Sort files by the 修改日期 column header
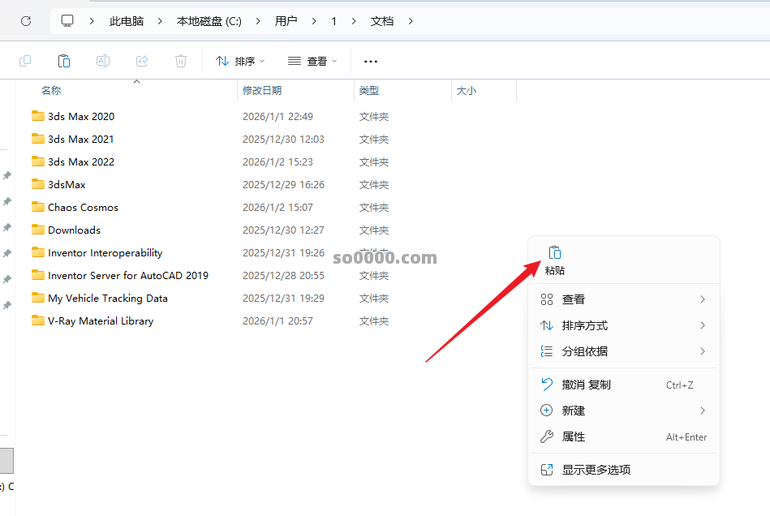 262,90
